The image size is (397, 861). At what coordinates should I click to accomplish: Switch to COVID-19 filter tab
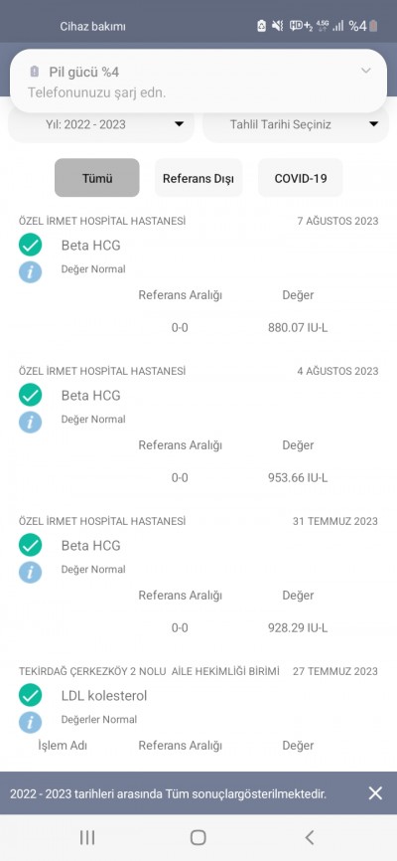[x=301, y=178]
